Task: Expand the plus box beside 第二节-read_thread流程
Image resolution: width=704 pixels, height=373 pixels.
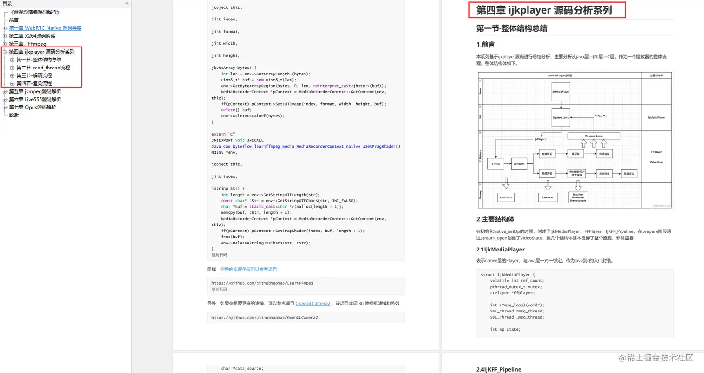Action: 12,68
